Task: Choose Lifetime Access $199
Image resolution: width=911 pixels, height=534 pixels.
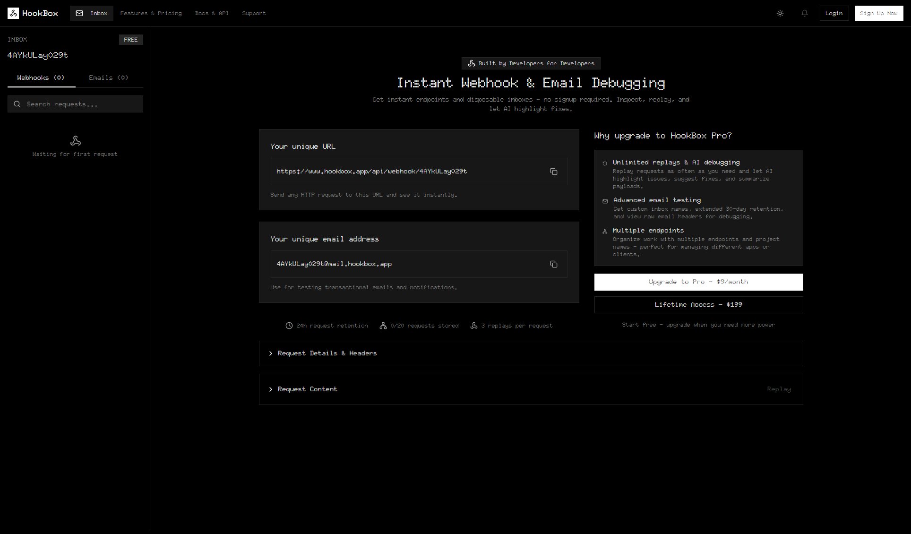Action: tap(698, 305)
